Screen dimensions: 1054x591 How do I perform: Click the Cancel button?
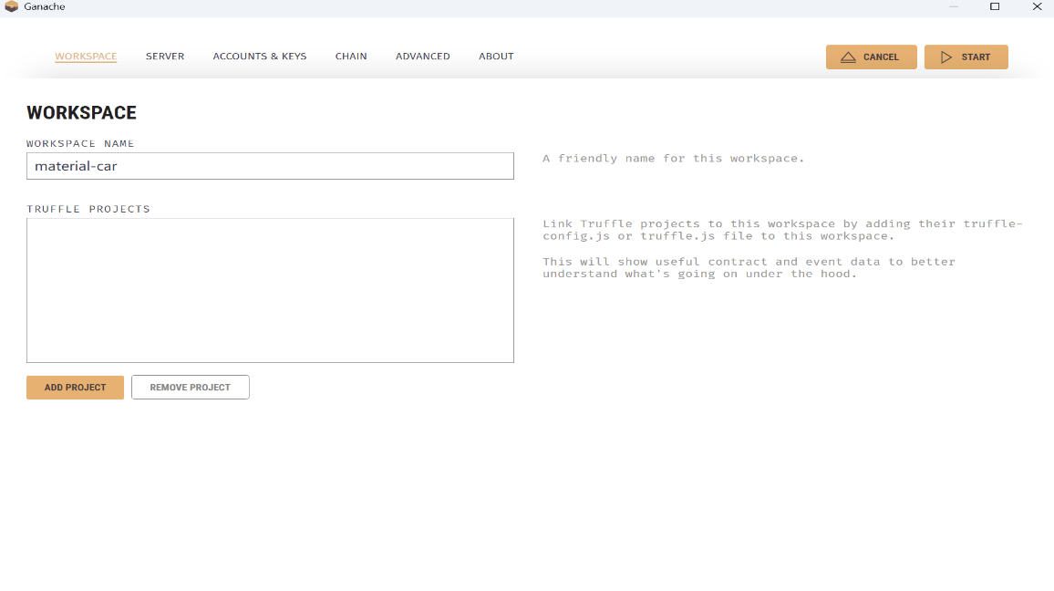coord(871,57)
